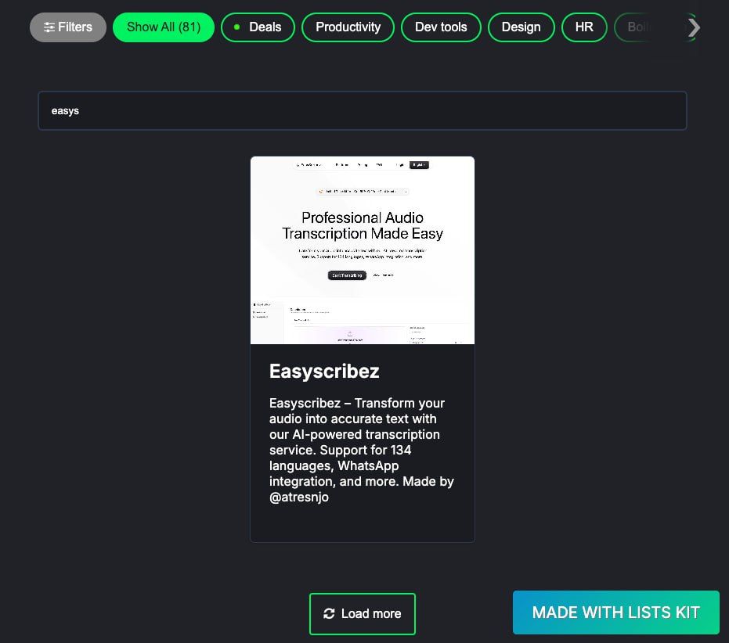Open the Easyscribez card title
The image size is (729, 643).
pos(324,372)
